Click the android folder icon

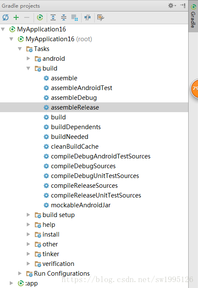pyautogui.click(x=38, y=59)
